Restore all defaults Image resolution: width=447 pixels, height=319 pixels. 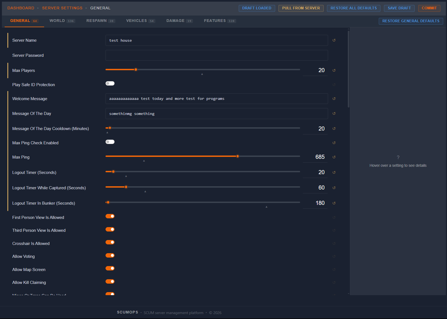point(354,8)
